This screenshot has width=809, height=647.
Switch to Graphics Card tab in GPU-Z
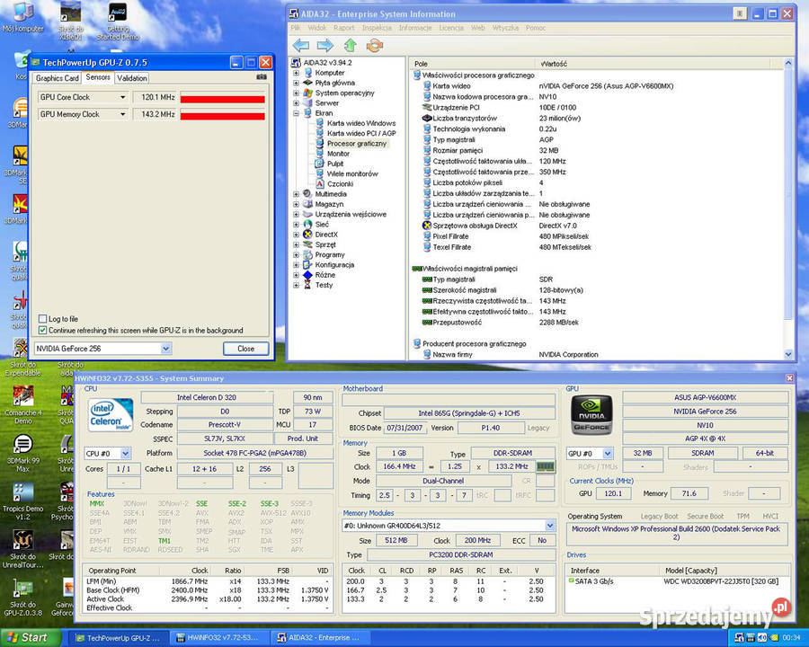(58, 78)
